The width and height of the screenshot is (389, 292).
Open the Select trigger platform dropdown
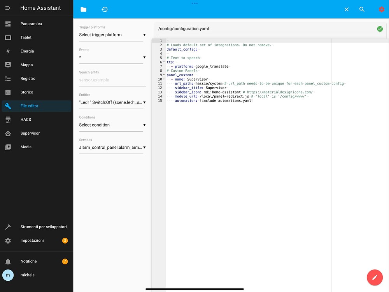112,35
